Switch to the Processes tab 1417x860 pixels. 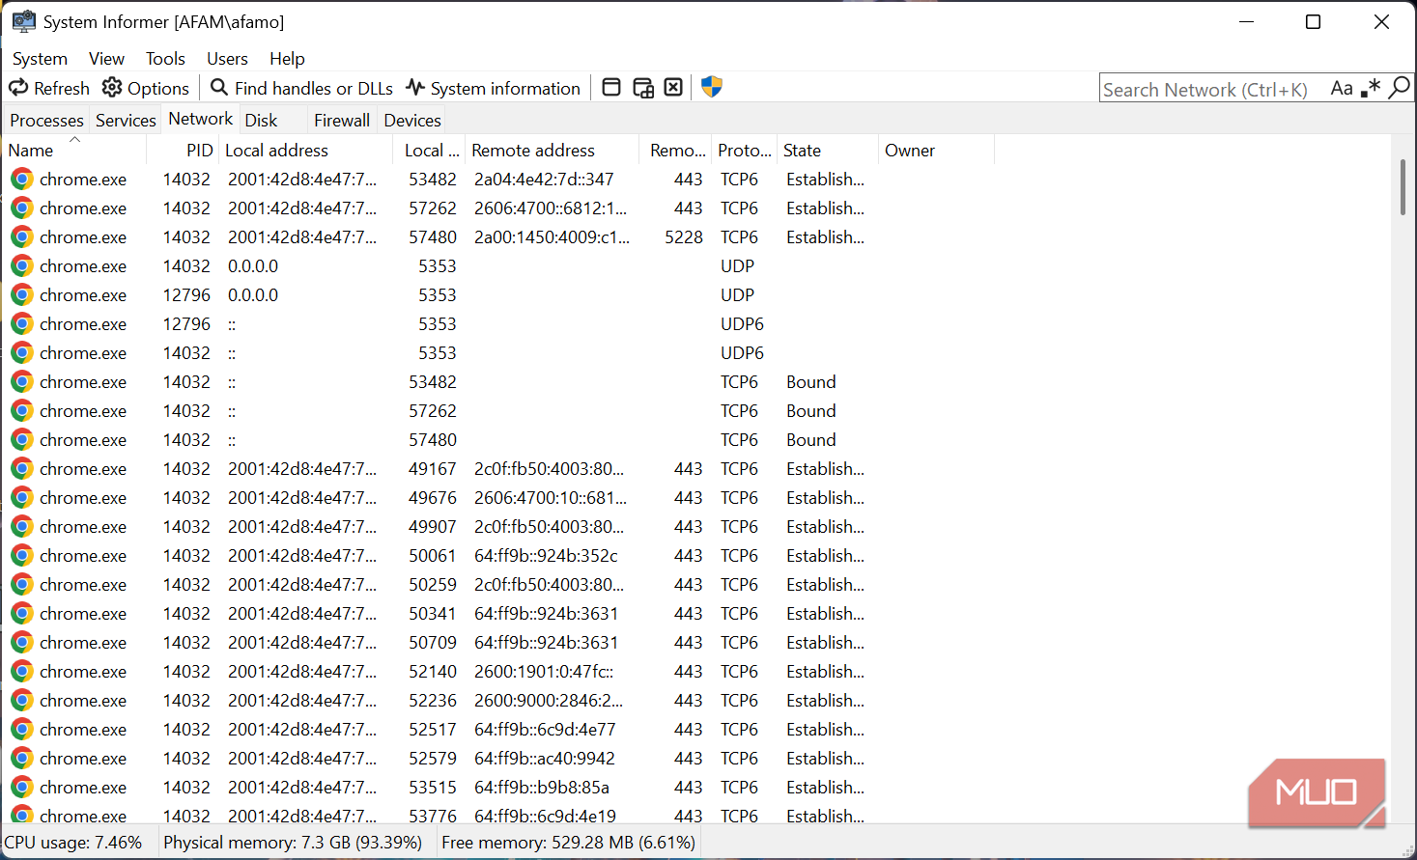pos(46,121)
